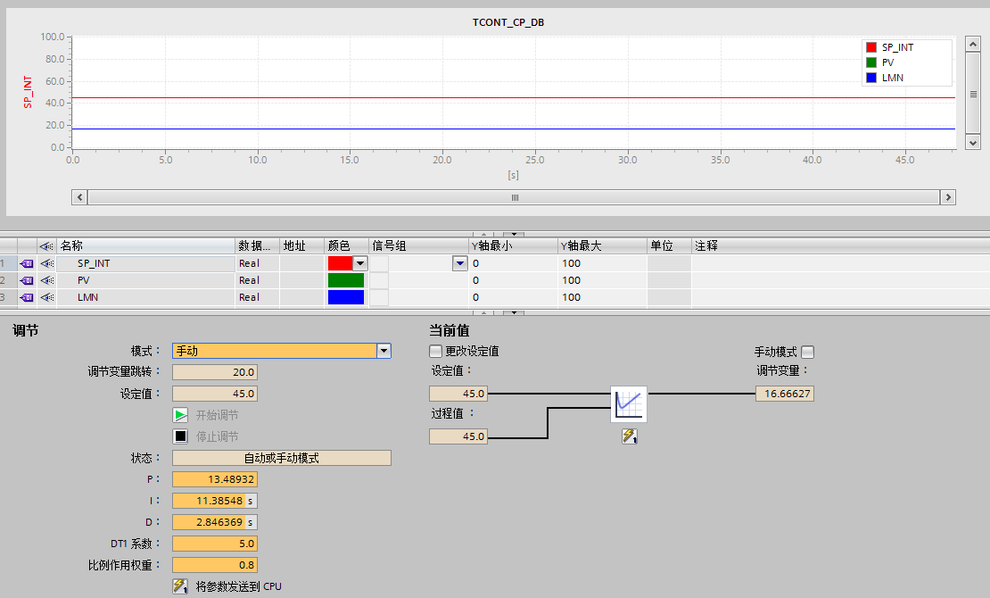This screenshot has height=598, width=990.
Task: Toggle the PV signal group checkbox
Action: 379,280
